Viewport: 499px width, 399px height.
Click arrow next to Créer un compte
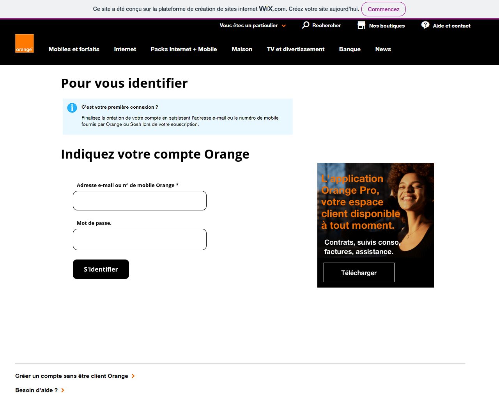(133, 376)
